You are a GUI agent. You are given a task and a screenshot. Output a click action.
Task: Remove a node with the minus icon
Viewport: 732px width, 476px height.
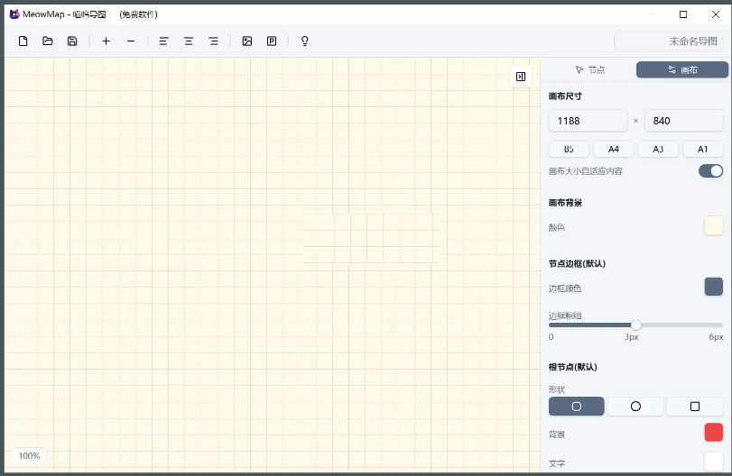(131, 41)
